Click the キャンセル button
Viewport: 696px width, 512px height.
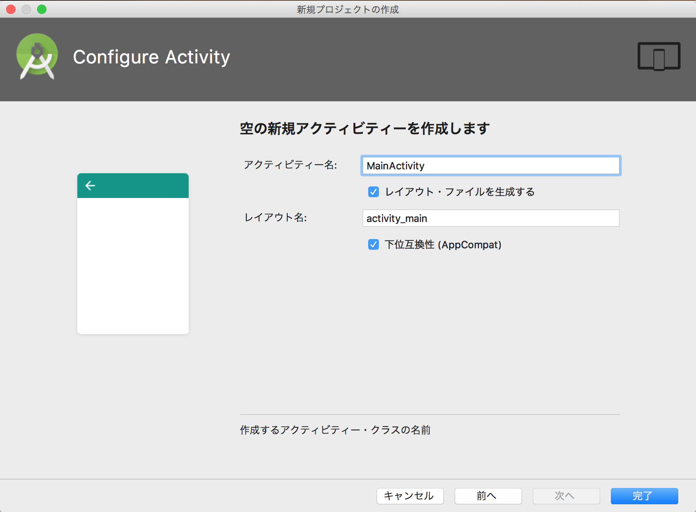(410, 496)
